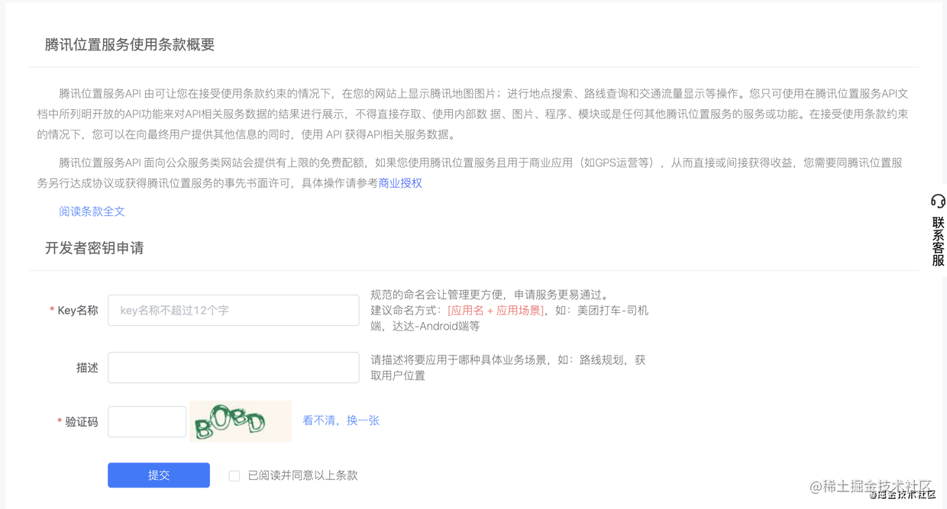Enable the terms agreement checkbox before submitting
The image size is (947, 509).
pos(234,475)
